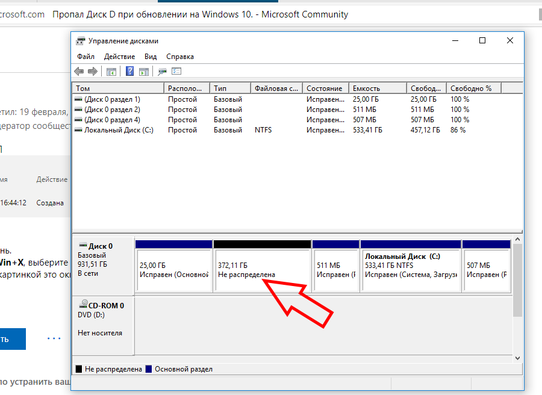Open the Файл menu
The height and width of the screenshot is (395, 542).
tap(86, 57)
